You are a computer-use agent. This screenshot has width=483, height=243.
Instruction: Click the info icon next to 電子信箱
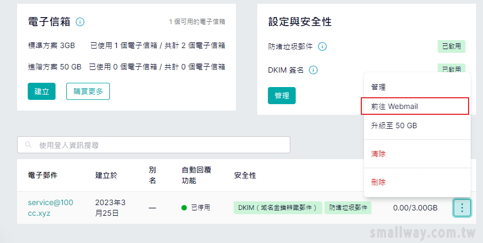pyautogui.click(x=80, y=22)
